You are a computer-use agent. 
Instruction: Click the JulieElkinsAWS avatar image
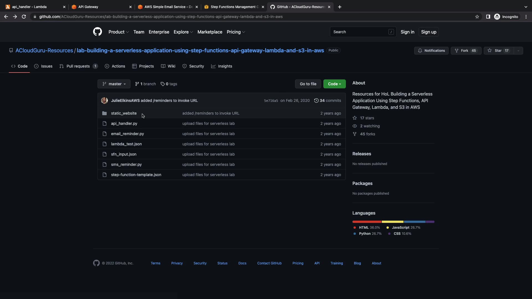coord(104,100)
